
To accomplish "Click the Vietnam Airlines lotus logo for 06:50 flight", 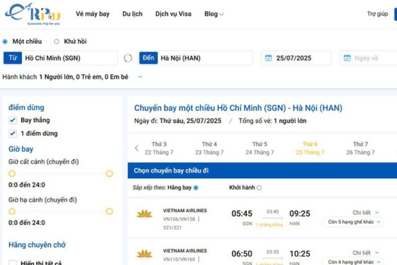I will tap(144, 254).
